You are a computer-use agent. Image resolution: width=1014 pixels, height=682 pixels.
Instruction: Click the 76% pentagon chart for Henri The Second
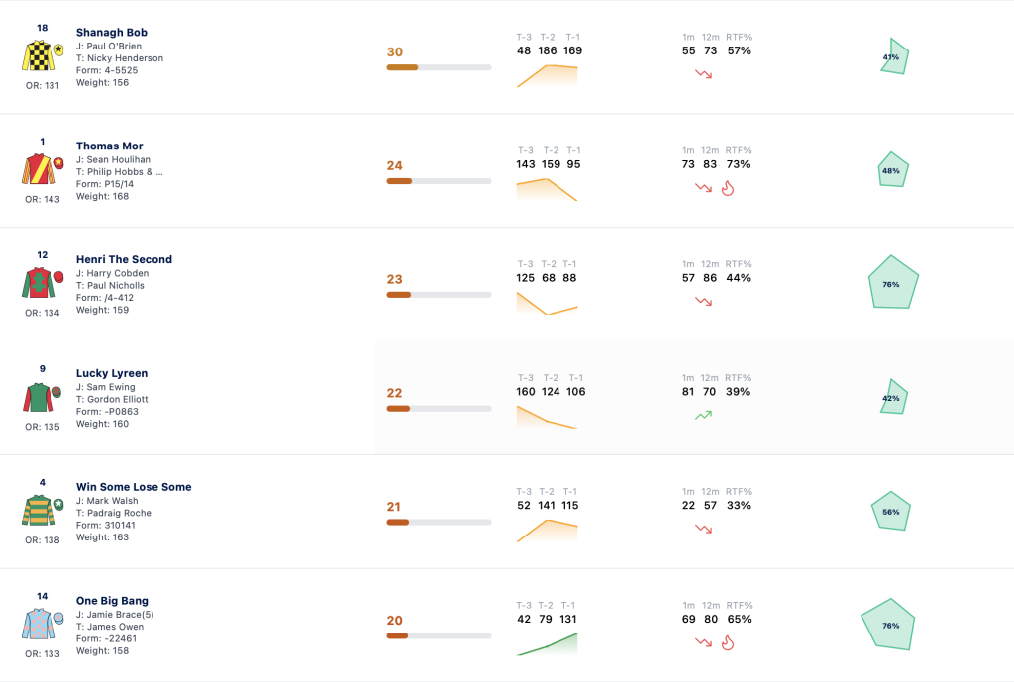point(893,282)
